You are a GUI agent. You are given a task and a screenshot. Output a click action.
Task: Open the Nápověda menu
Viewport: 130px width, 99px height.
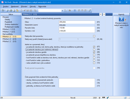tap(42, 6)
